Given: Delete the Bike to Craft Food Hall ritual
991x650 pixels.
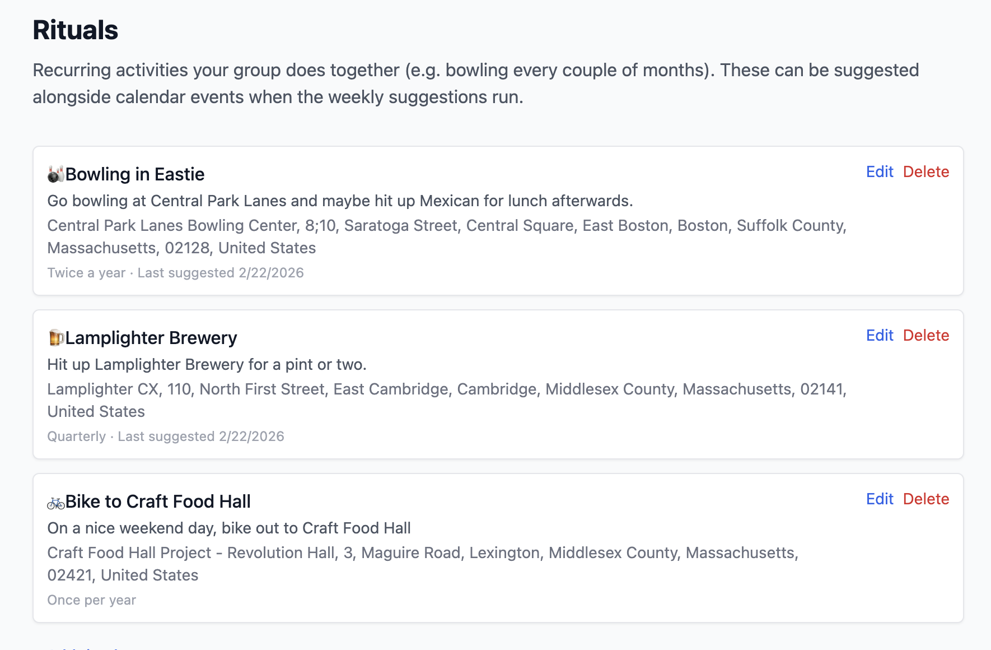Looking at the screenshot, I should pos(925,499).
